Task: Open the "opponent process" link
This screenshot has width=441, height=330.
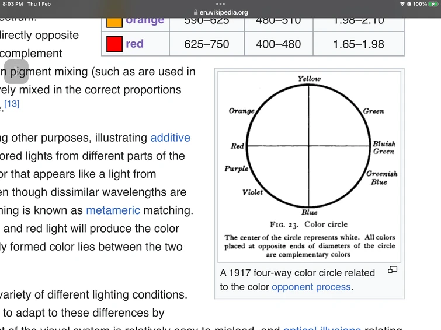Action: 311,286
